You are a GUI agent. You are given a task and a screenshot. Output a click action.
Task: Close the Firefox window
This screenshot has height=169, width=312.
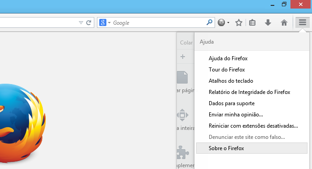(300, 4)
